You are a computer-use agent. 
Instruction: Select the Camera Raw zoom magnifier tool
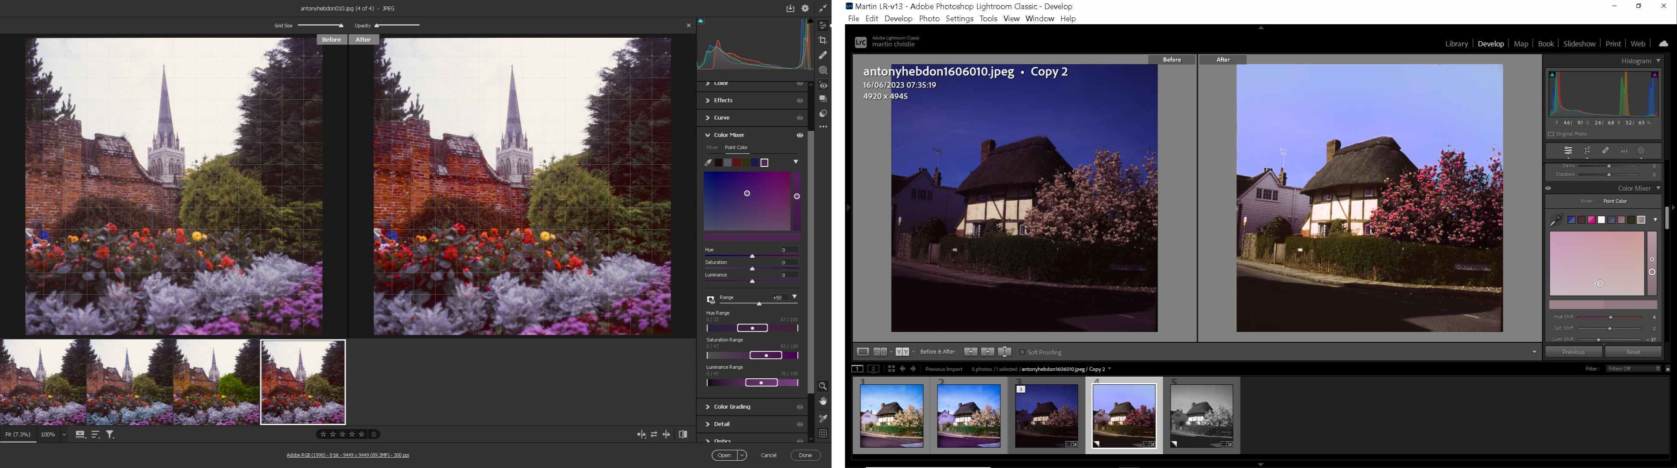pyautogui.click(x=823, y=387)
